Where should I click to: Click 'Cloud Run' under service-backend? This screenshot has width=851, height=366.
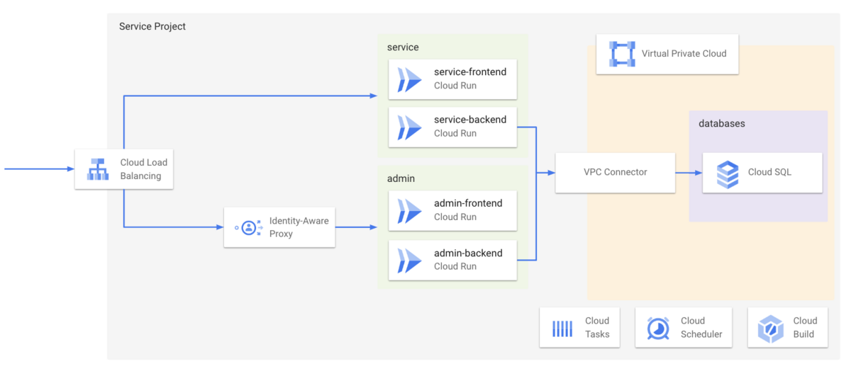click(x=455, y=133)
